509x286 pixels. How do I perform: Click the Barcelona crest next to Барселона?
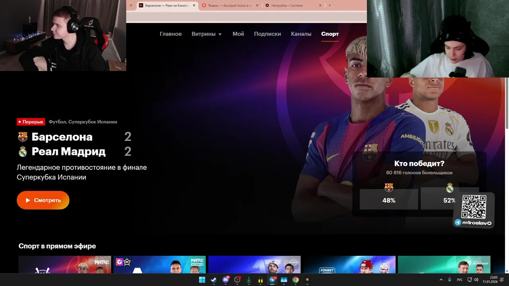click(x=23, y=137)
